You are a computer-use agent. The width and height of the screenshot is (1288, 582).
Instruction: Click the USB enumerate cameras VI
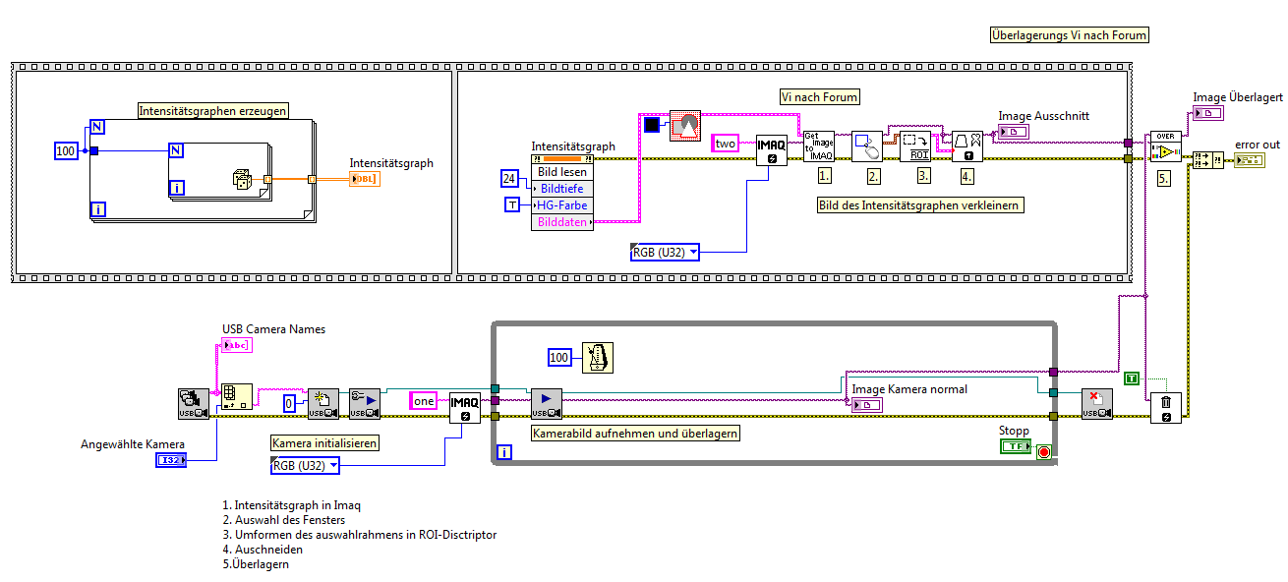coord(194,403)
